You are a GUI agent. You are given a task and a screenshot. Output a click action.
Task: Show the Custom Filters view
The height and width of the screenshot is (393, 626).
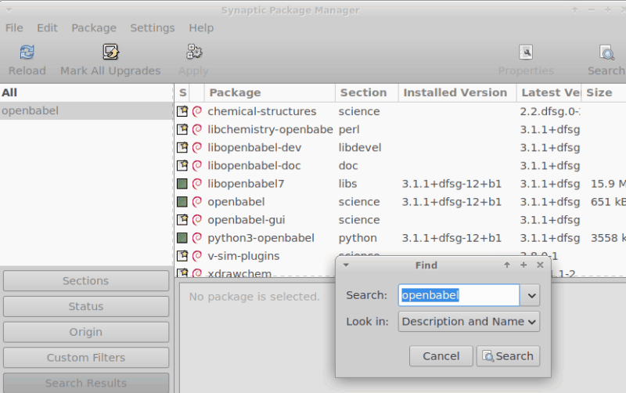86,358
